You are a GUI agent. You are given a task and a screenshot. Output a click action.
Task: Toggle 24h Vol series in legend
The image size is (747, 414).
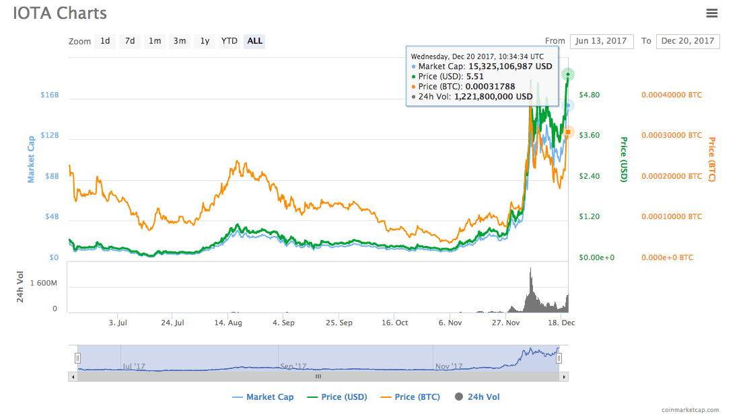click(477, 397)
